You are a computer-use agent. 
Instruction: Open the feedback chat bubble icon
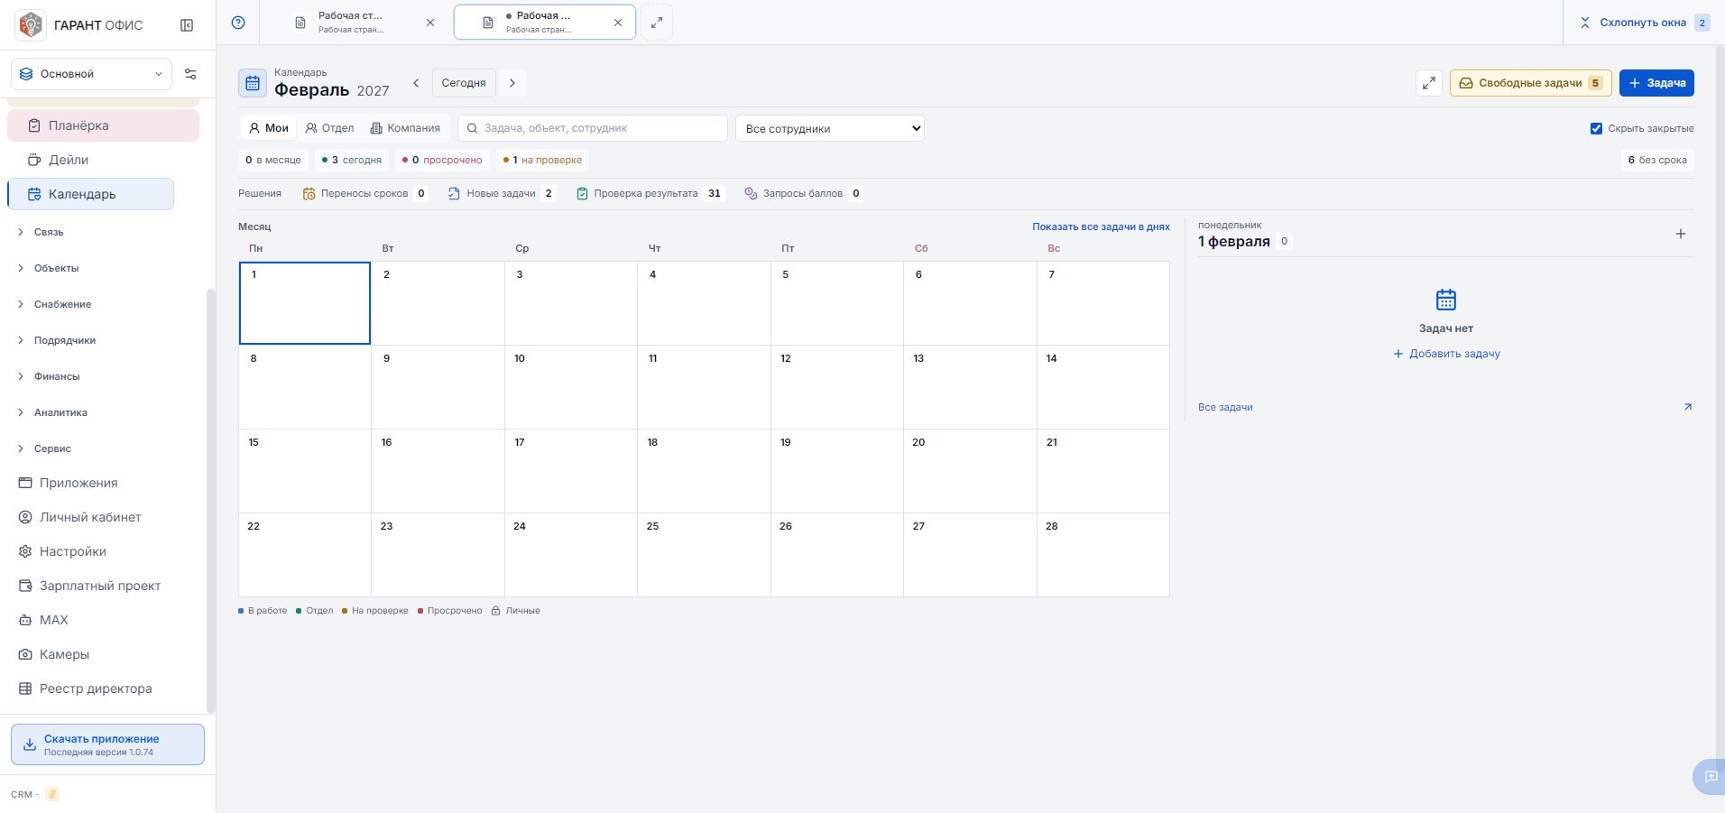click(x=1711, y=777)
